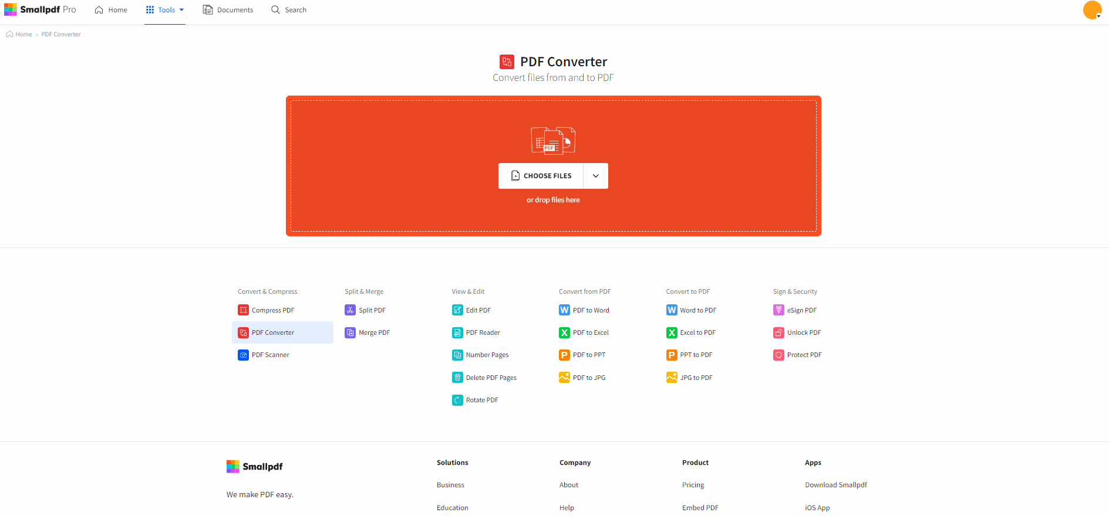The width and height of the screenshot is (1109, 516).
Task: Open the Delete PDF Pages link
Action: coord(491,378)
